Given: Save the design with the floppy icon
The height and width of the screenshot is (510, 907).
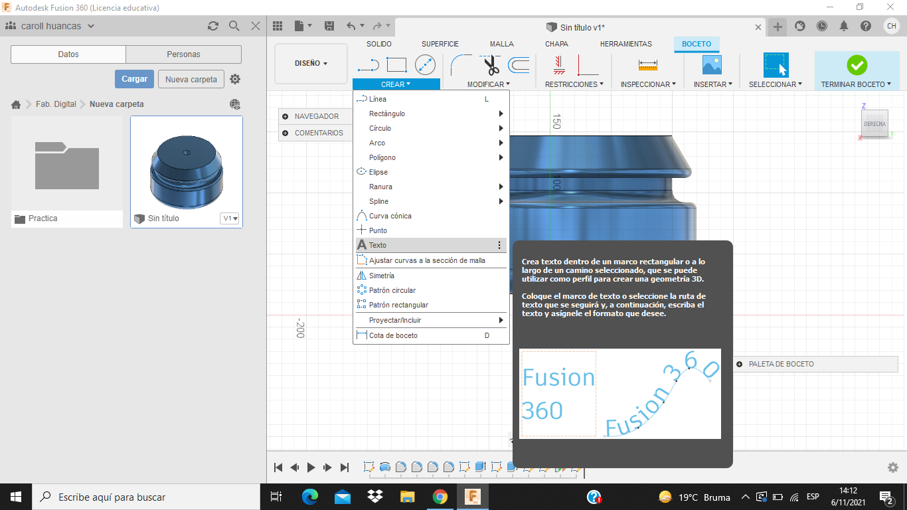Looking at the screenshot, I should 329,26.
